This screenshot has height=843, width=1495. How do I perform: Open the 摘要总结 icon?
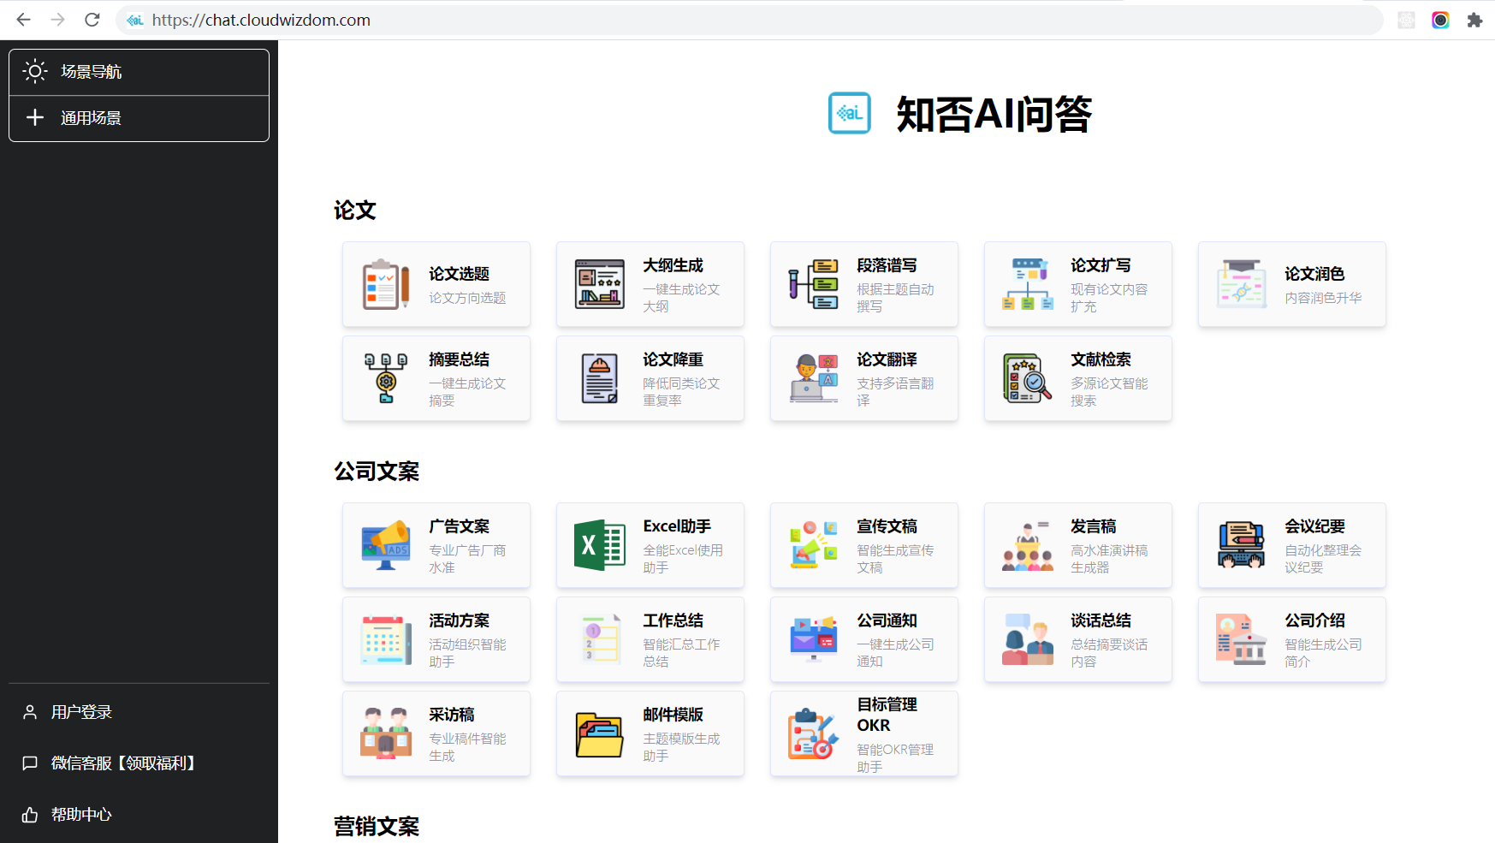pos(386,378)
